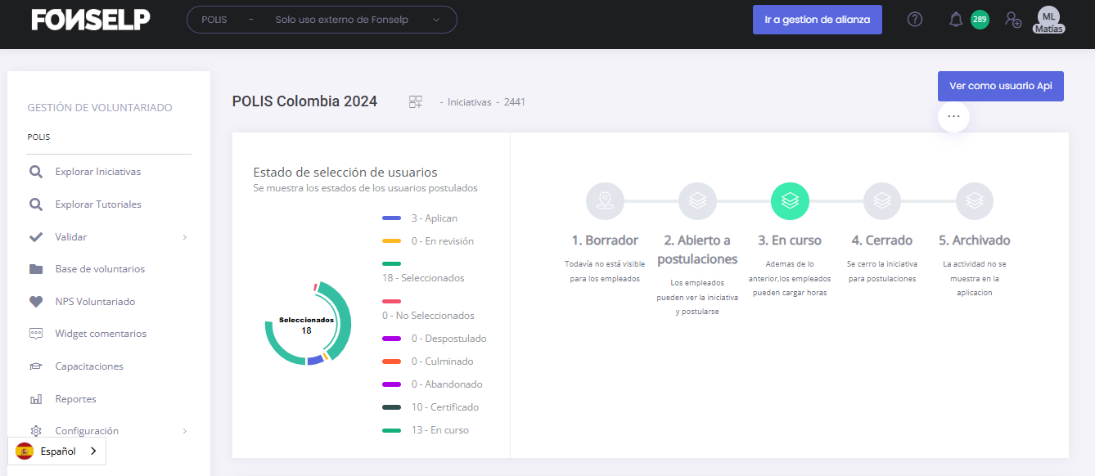Click the Reportes bar chart icon
The height and width of the screenshot is (476, 1095).
click(36, 398)
